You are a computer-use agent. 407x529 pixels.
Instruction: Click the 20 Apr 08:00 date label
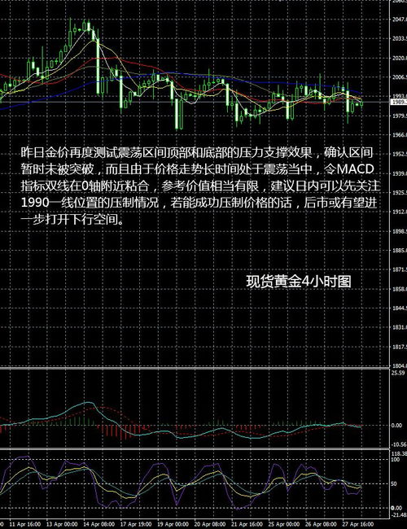point(209,524)
